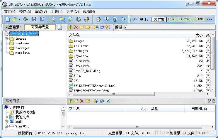The image size is (218, 138).
Task: Click the horizontal scrollbar of the disc file list
Action: (x=114, y=94)
